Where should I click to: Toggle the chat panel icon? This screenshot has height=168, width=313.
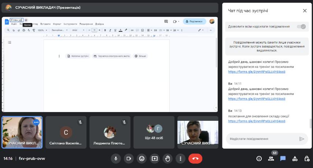point(283,158)
